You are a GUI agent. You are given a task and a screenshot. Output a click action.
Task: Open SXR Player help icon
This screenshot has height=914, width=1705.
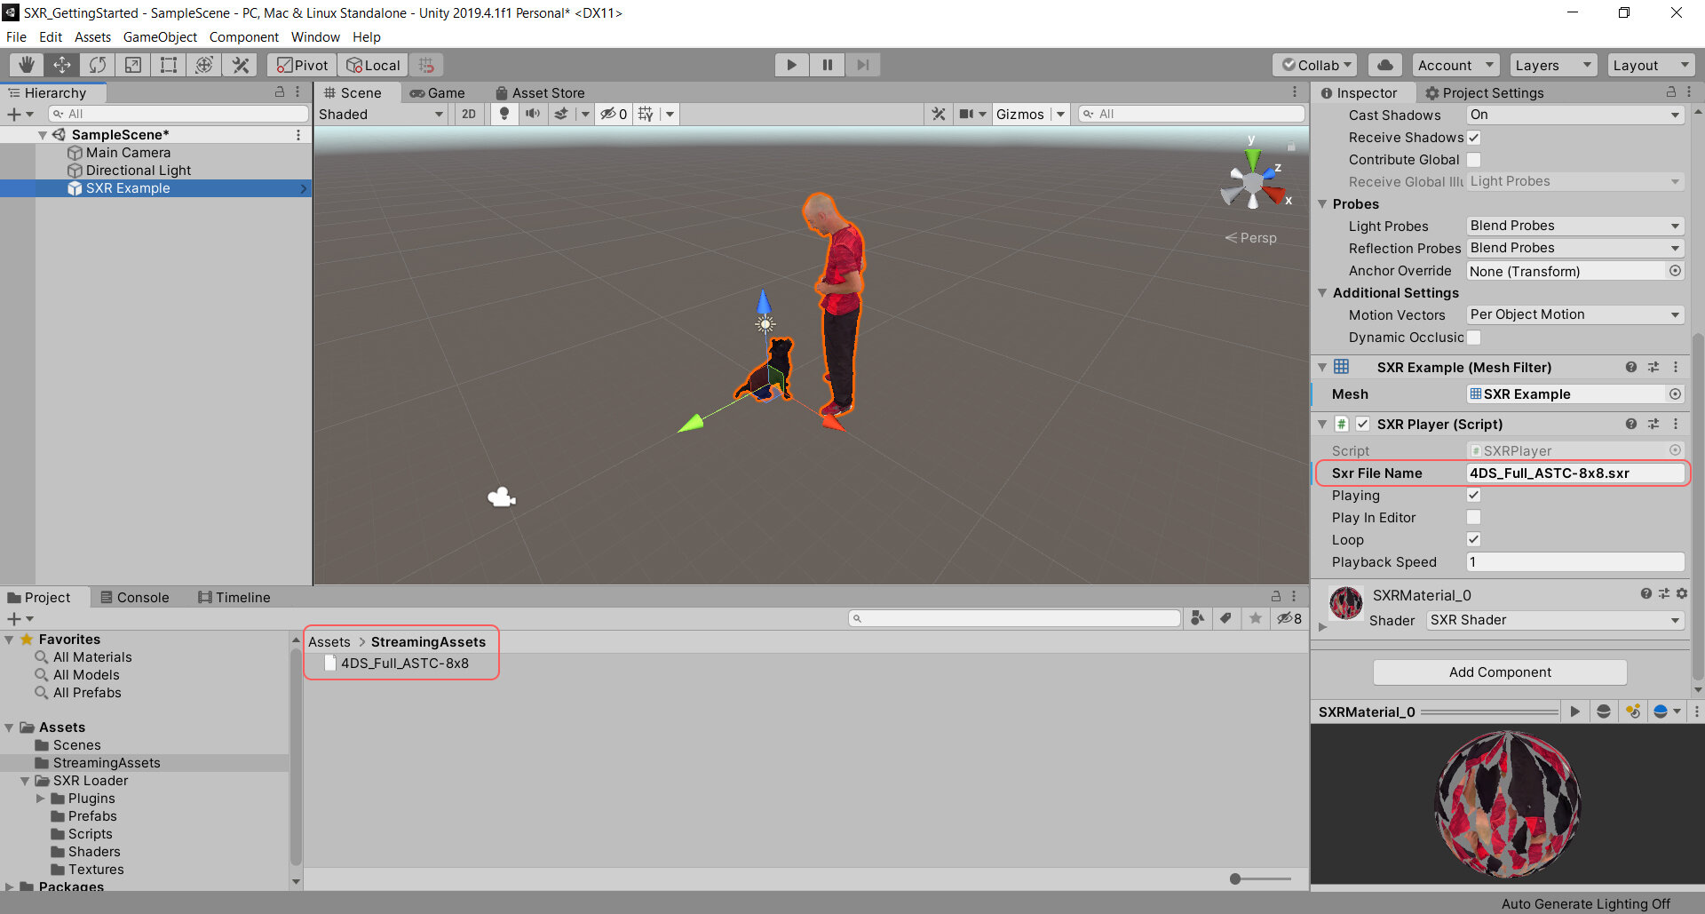click(1631, 424)
